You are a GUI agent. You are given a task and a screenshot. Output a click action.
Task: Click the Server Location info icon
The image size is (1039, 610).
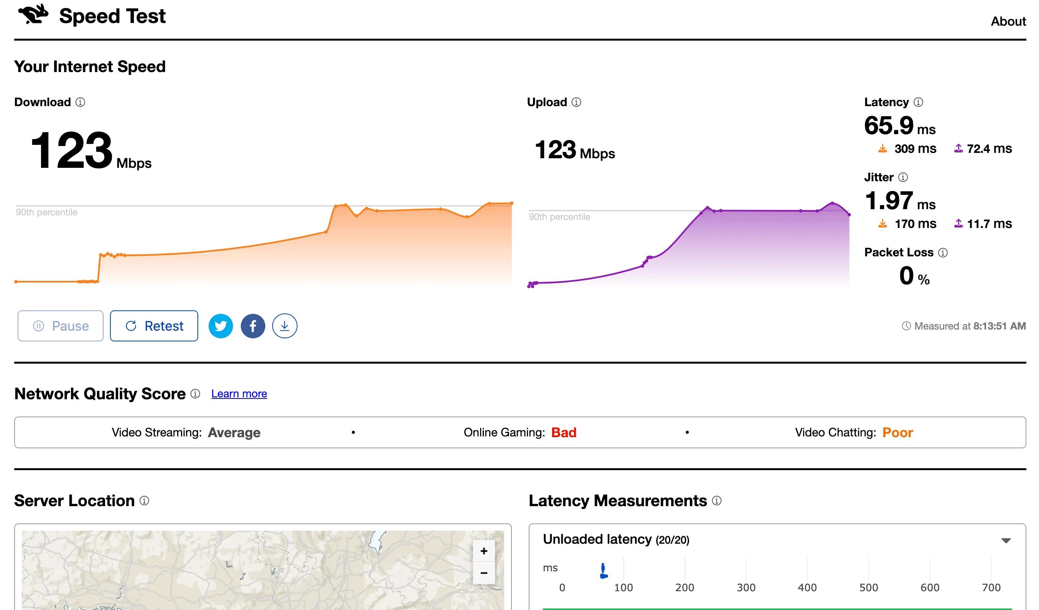[x=144, y=501]
